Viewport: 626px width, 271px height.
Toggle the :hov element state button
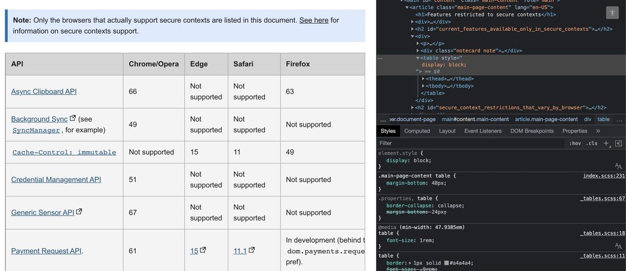[x=575, y=143]
